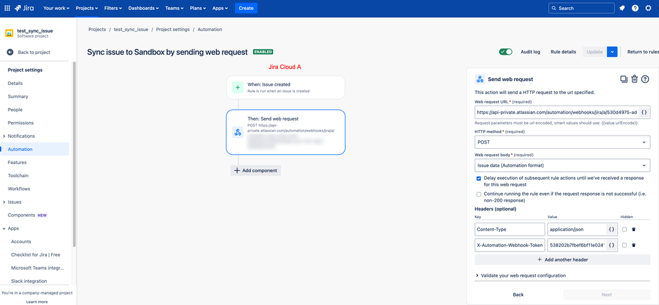Open Slack integration app

[29, 281]
